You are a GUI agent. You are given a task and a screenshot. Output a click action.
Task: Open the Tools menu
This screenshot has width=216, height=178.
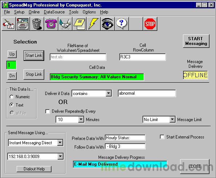74,12
